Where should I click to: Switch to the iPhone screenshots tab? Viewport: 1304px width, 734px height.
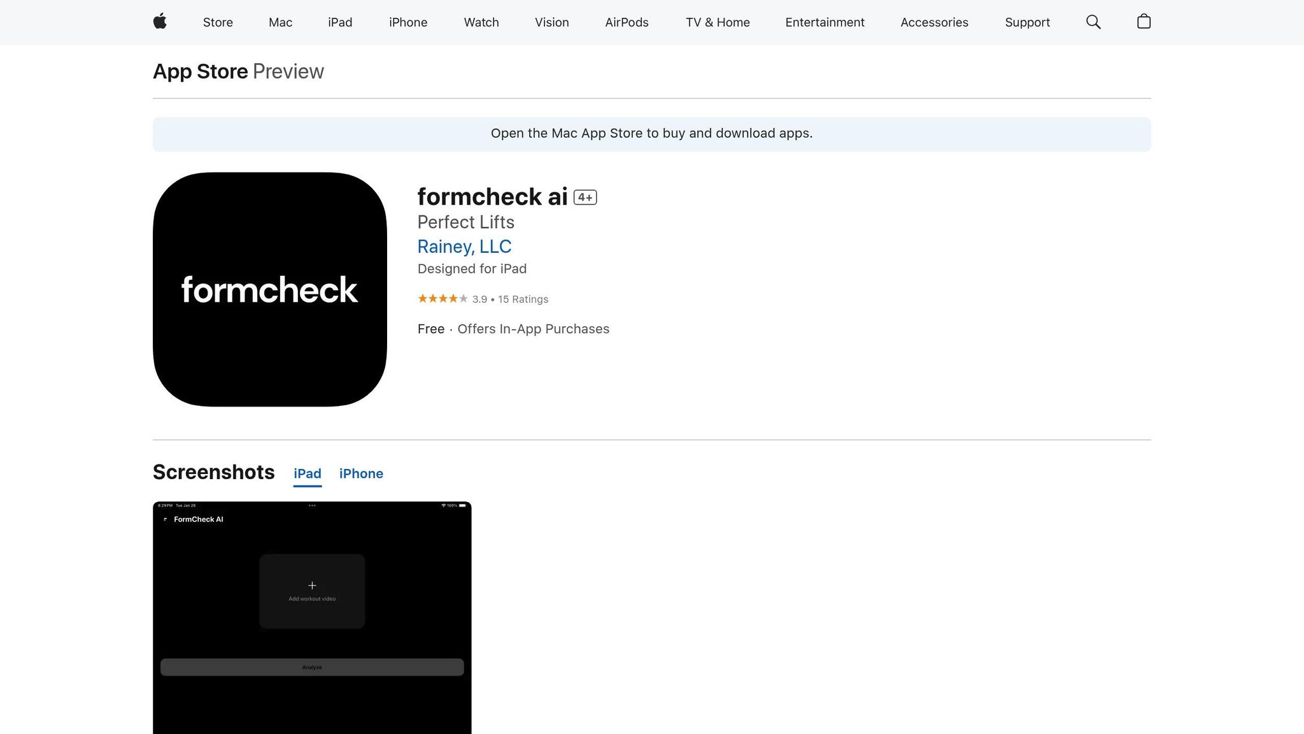tap(361, 473)
